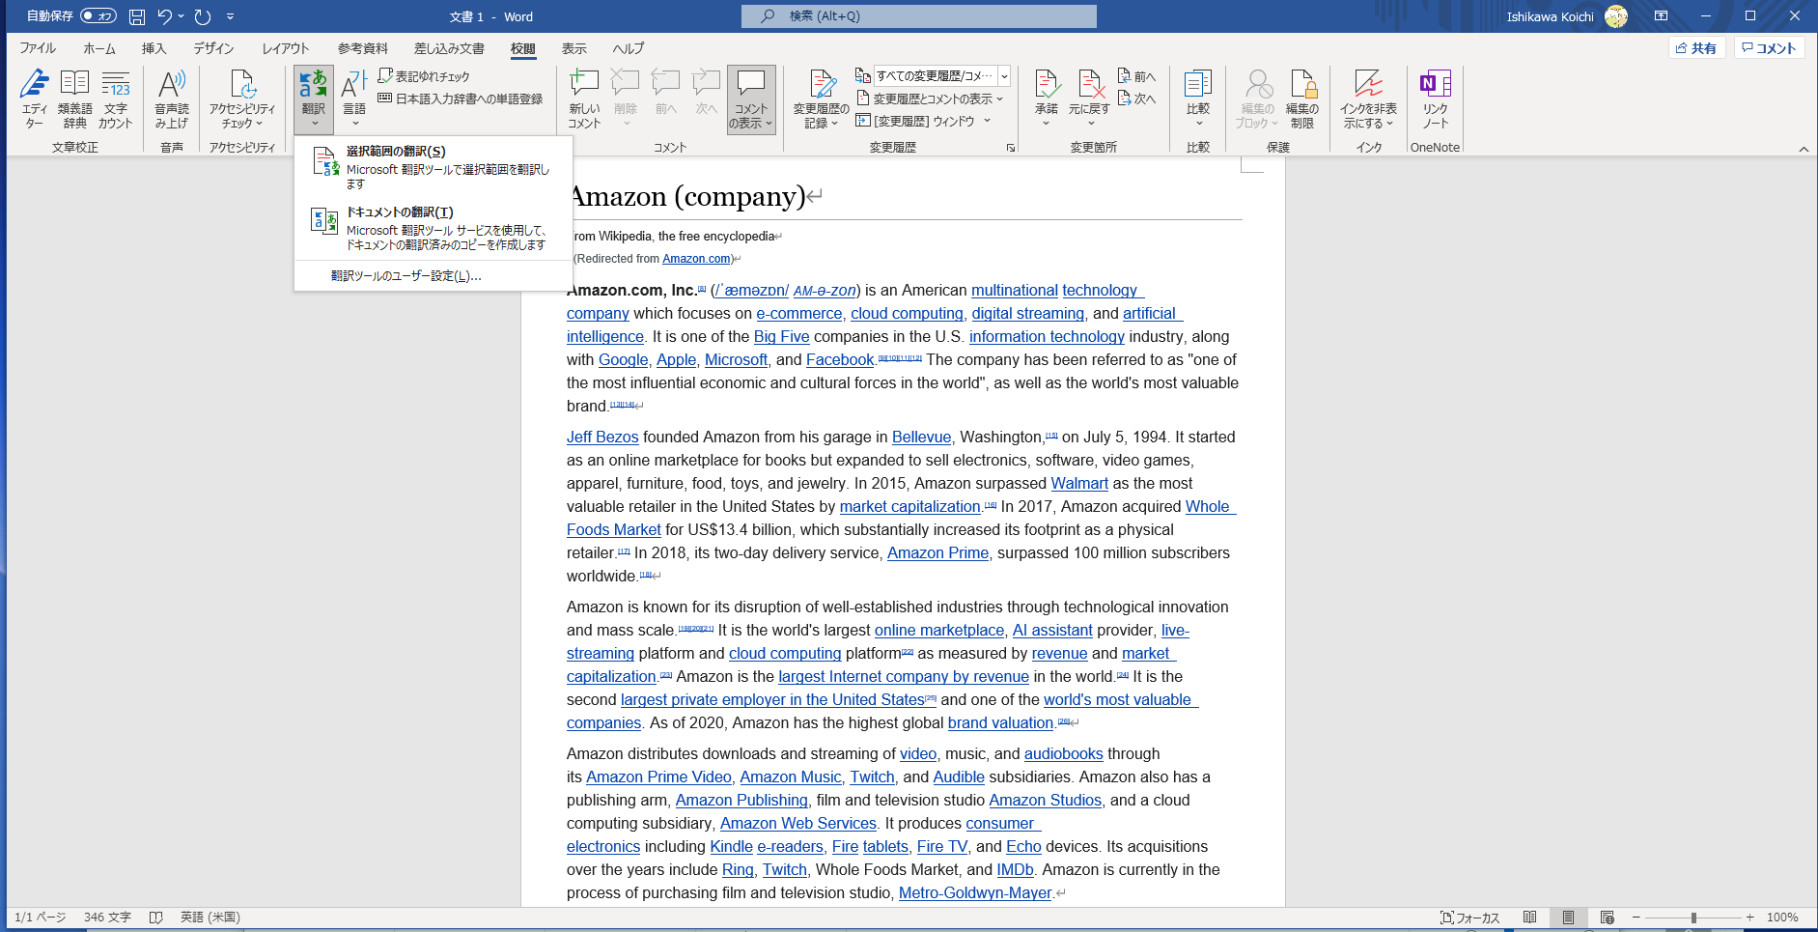
Task: Toggle AutoSave (自動保存) switch
Action: [98, 16]
